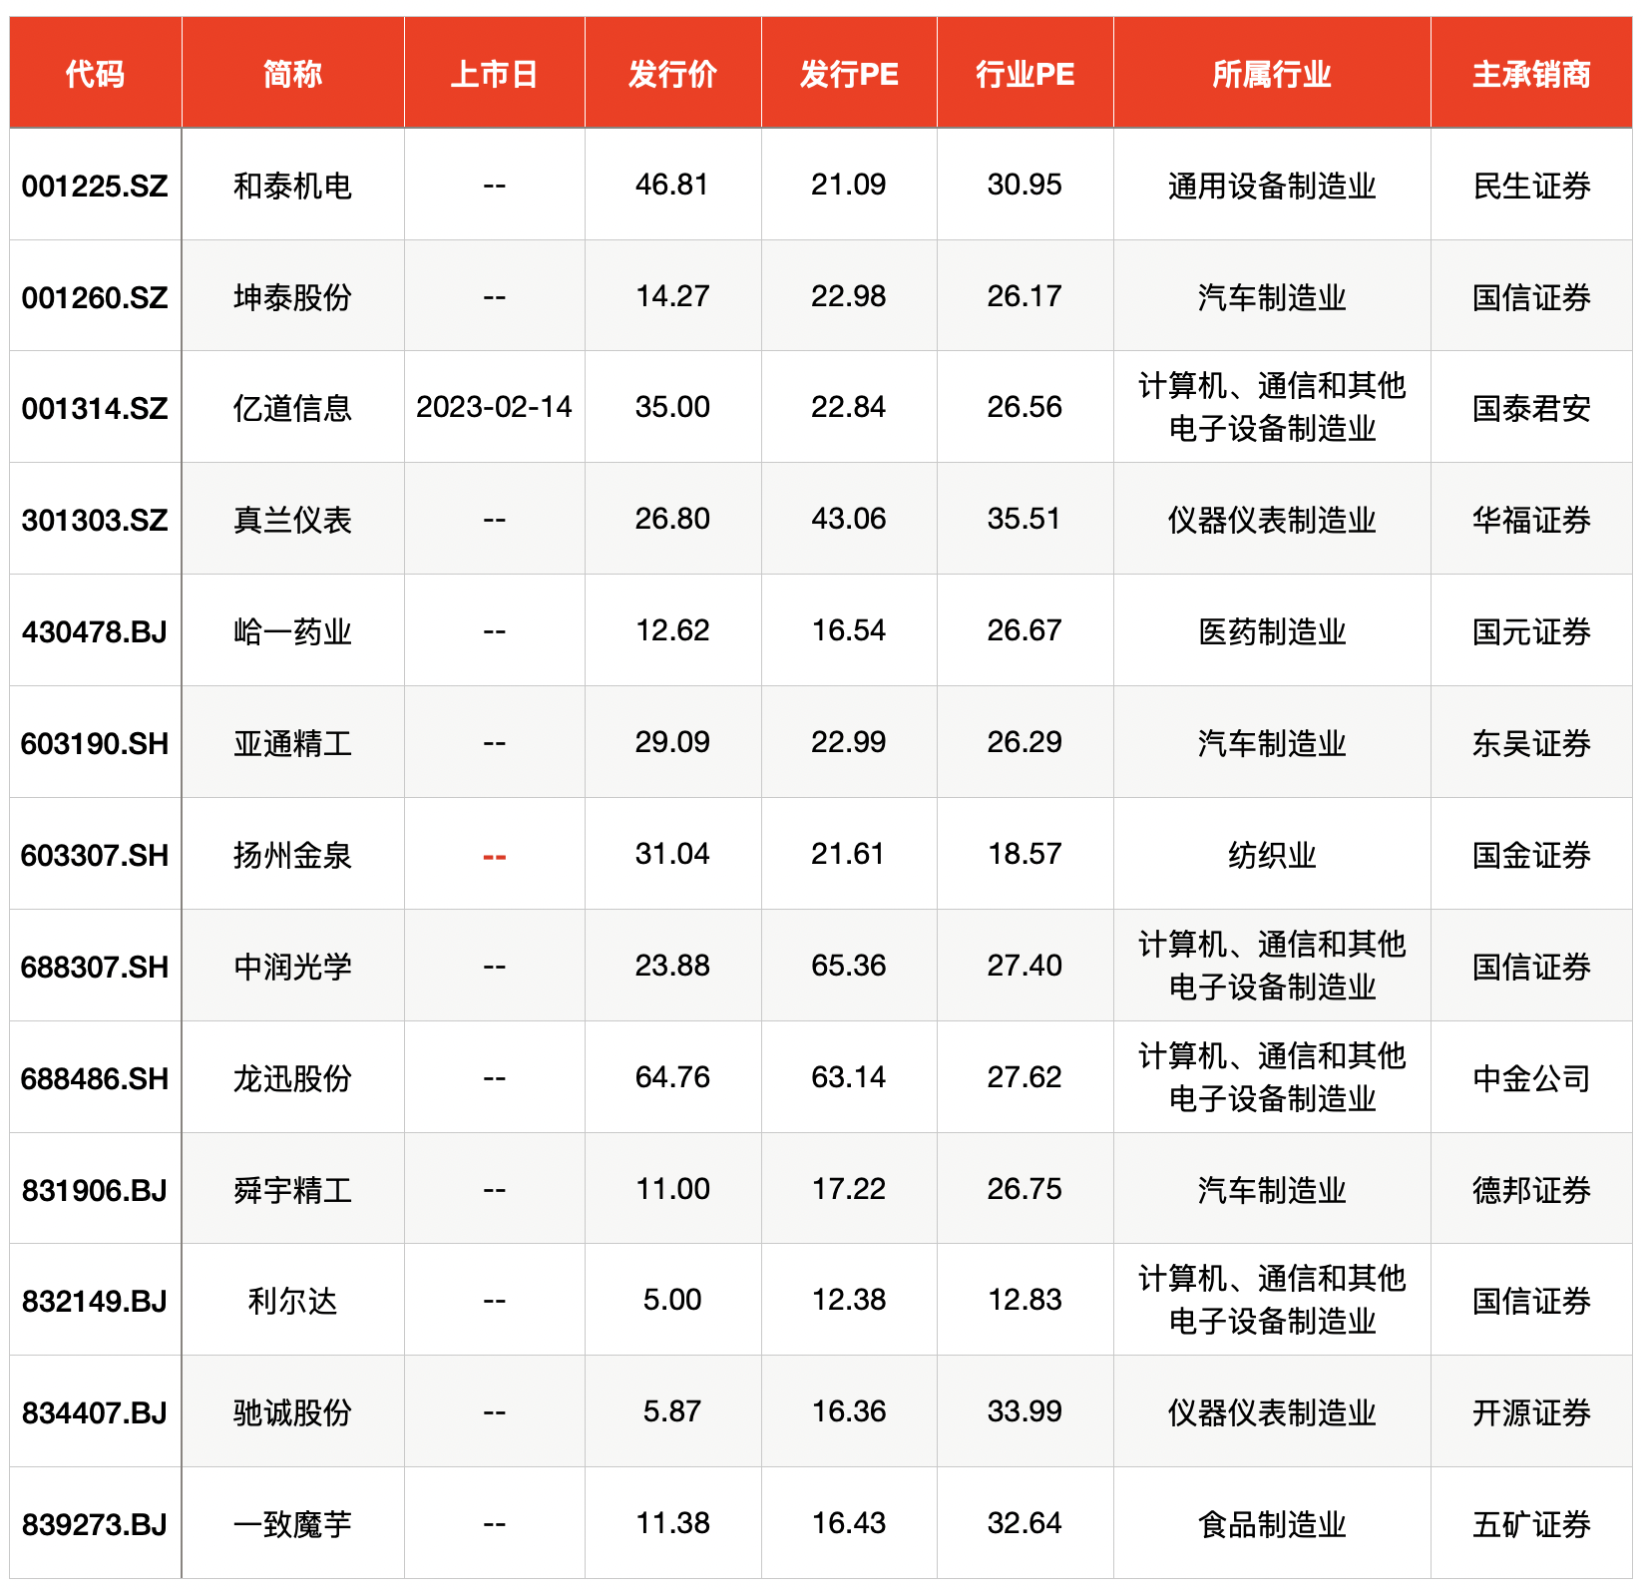This screenshot has height=1592, width=1642.
Task: Click issue price 46.81
Action: tap(672, 185)
